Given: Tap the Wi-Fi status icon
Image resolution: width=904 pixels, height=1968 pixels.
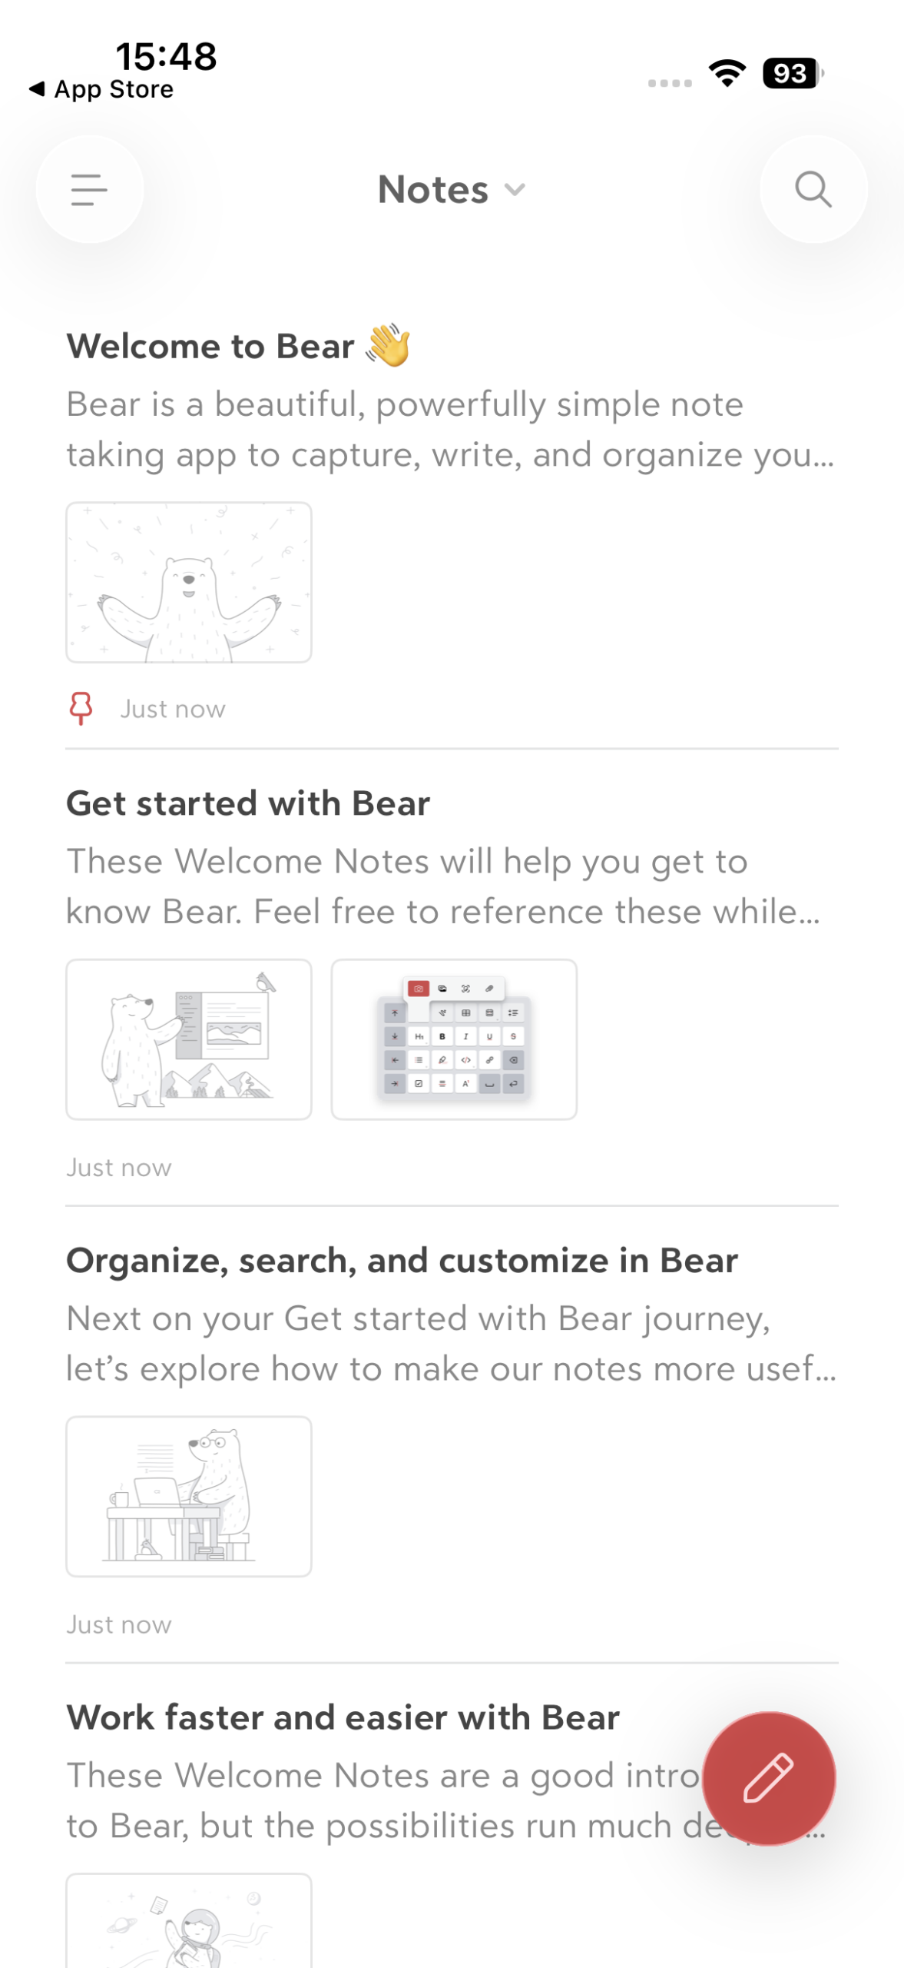Looking at the screenshot, I should [x=727, y=73].
